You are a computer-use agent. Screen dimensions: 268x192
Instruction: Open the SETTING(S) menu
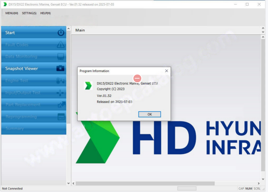point(29,13)
